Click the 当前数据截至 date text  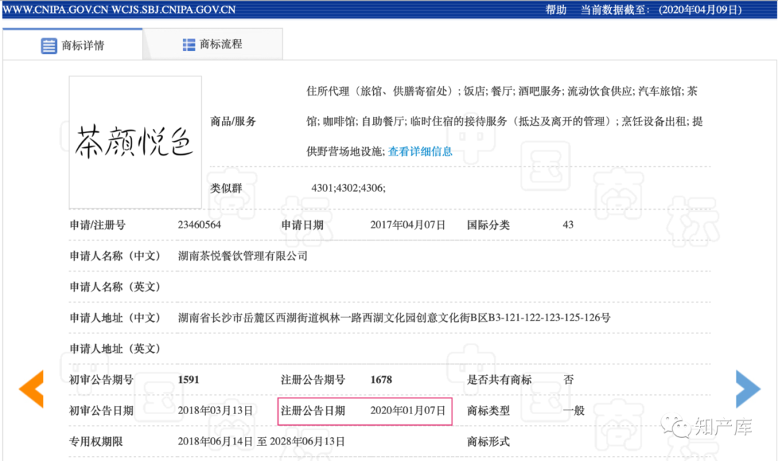[x=661, y=9]
